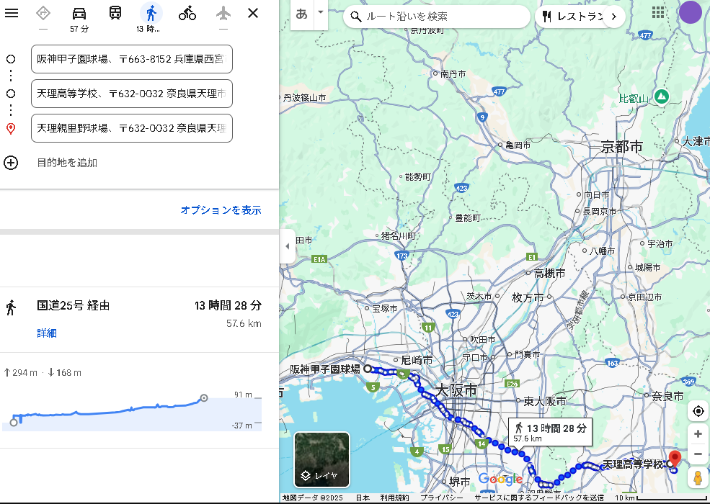Click the 日本 footer link
Screen dimensions: 710x504
tap(363, 498)
